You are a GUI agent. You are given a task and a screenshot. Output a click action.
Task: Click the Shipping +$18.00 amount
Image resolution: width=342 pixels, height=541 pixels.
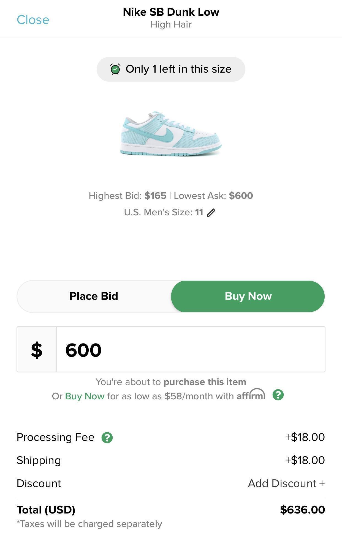305,460
